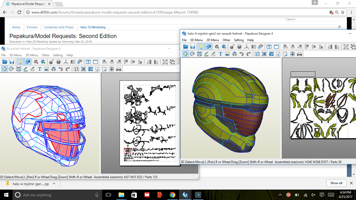The height and width of the screenshot is (200, 356).
Task: Toggle texture cubes button in halo-4 helmet window
Action: pyautogui.click(x=208, y=47)
